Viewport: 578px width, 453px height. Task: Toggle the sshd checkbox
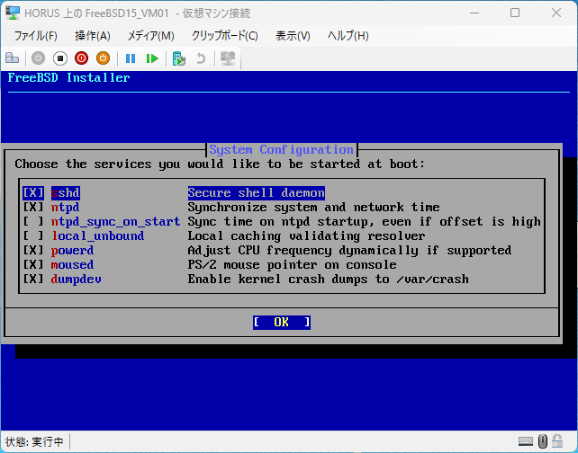click(x=33, y=193)
